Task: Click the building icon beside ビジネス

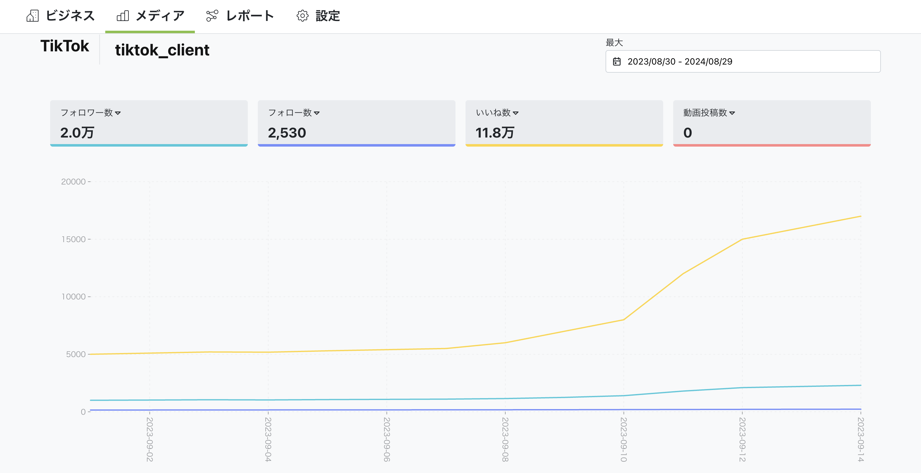Action: click(33, 16)
